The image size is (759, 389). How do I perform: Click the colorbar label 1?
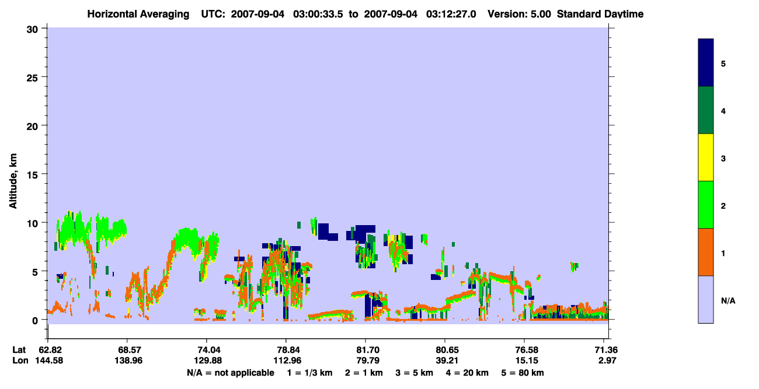pos(723,253)
